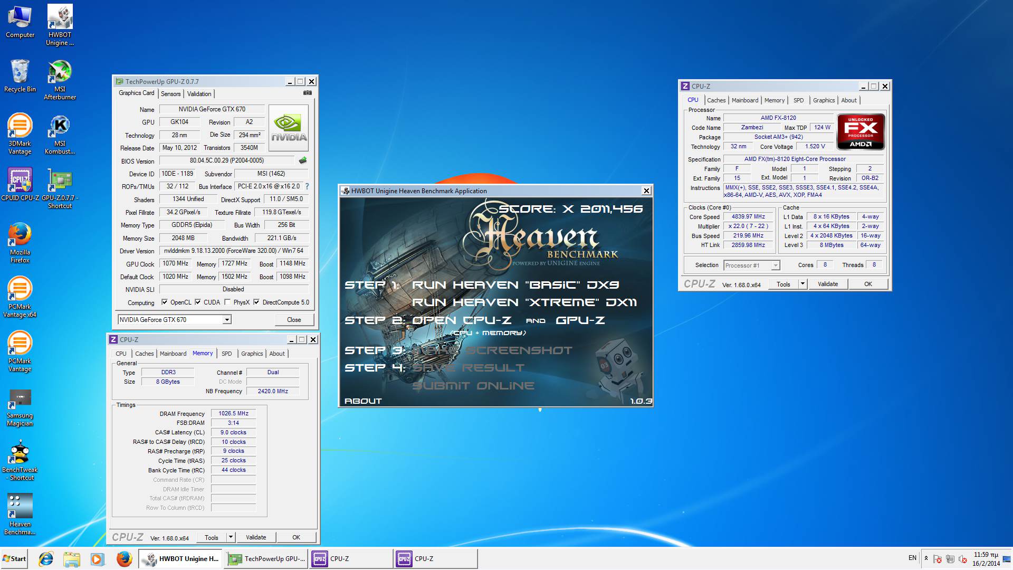Click Validate in memory CPU-Z window
The width and height of the screenshot is (1013, 570).
[x=256, y=537]
